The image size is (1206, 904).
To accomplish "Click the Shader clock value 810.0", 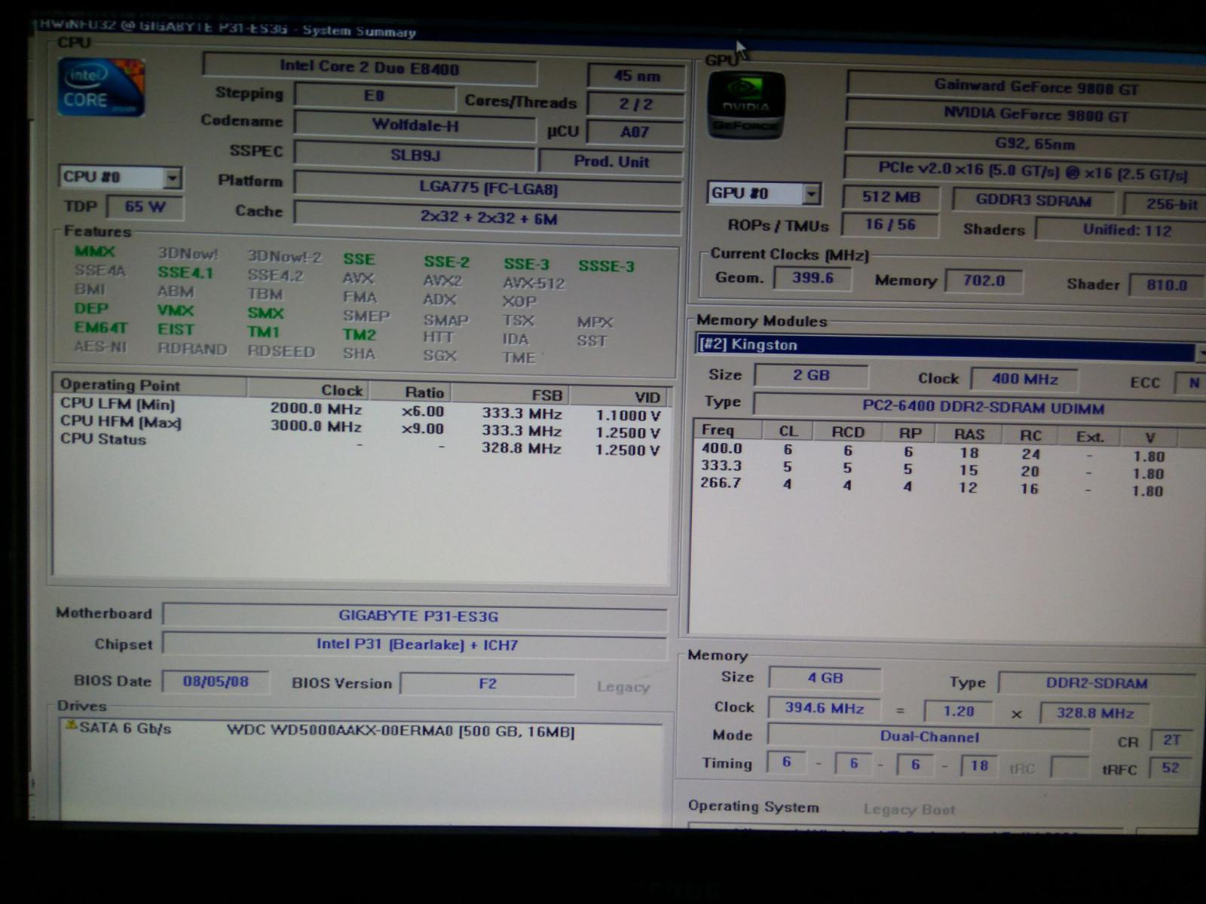I will [1167, 285].
